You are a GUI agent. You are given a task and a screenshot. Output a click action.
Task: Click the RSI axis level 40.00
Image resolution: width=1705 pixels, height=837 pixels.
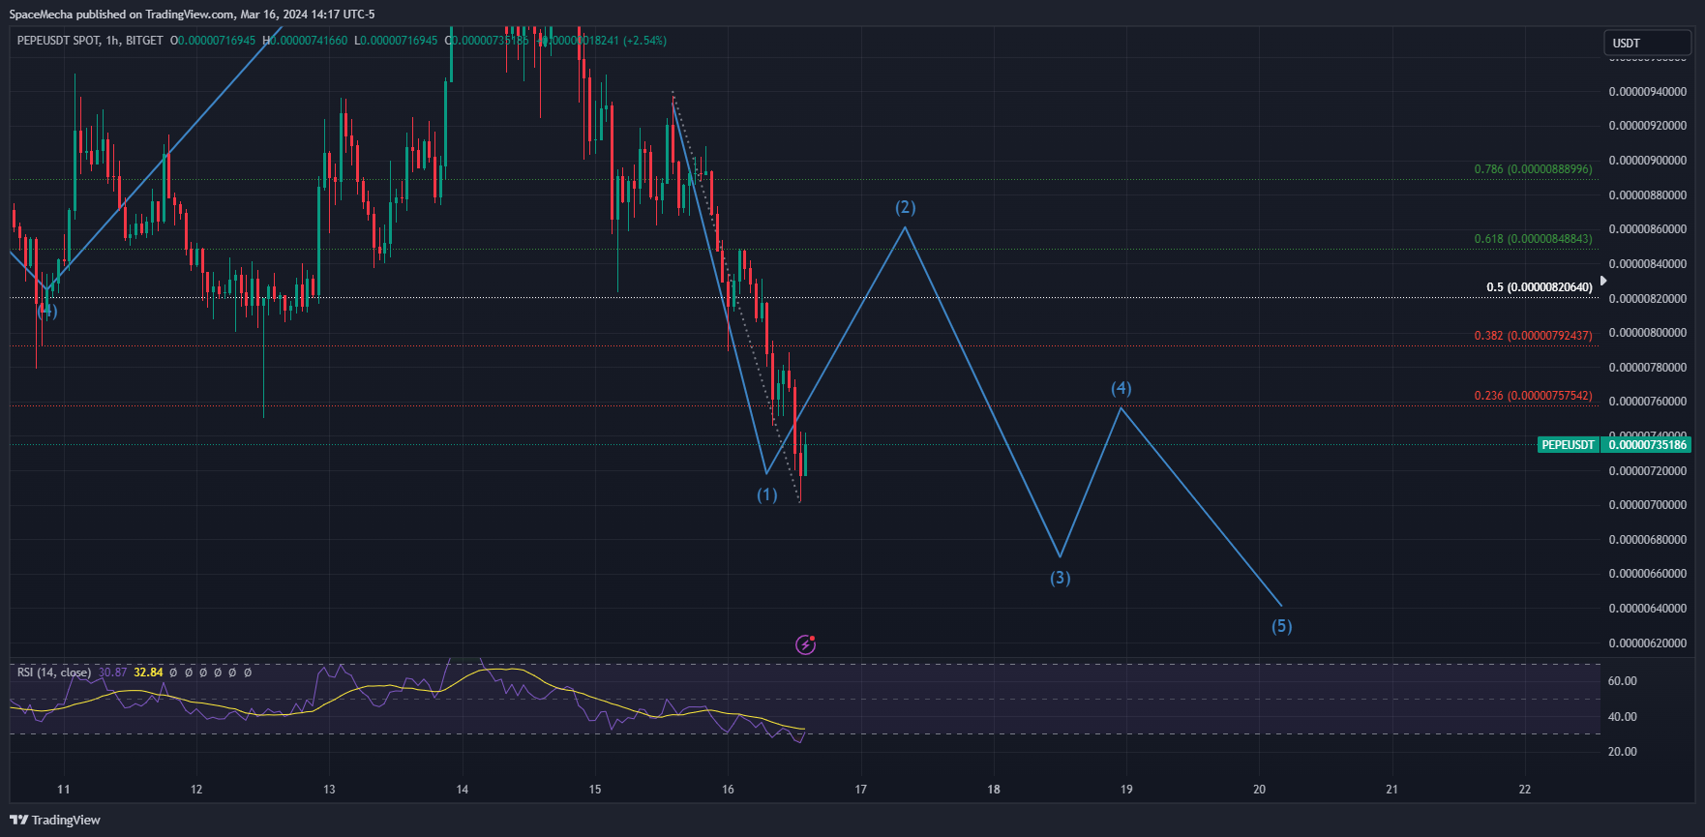pyautogui.click(x=1623, y=717)
